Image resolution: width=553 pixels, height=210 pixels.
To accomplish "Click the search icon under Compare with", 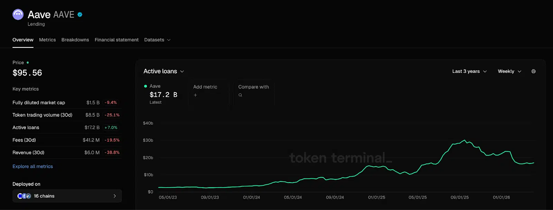I will [240, 95].
